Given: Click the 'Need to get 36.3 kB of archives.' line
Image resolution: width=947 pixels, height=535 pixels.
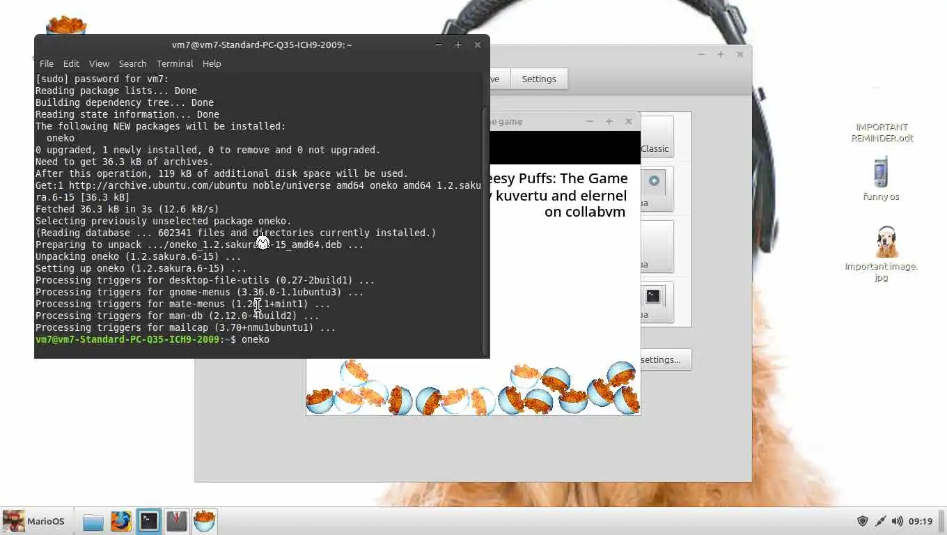Looking at the screenshot, I should [x=125, y=162].
